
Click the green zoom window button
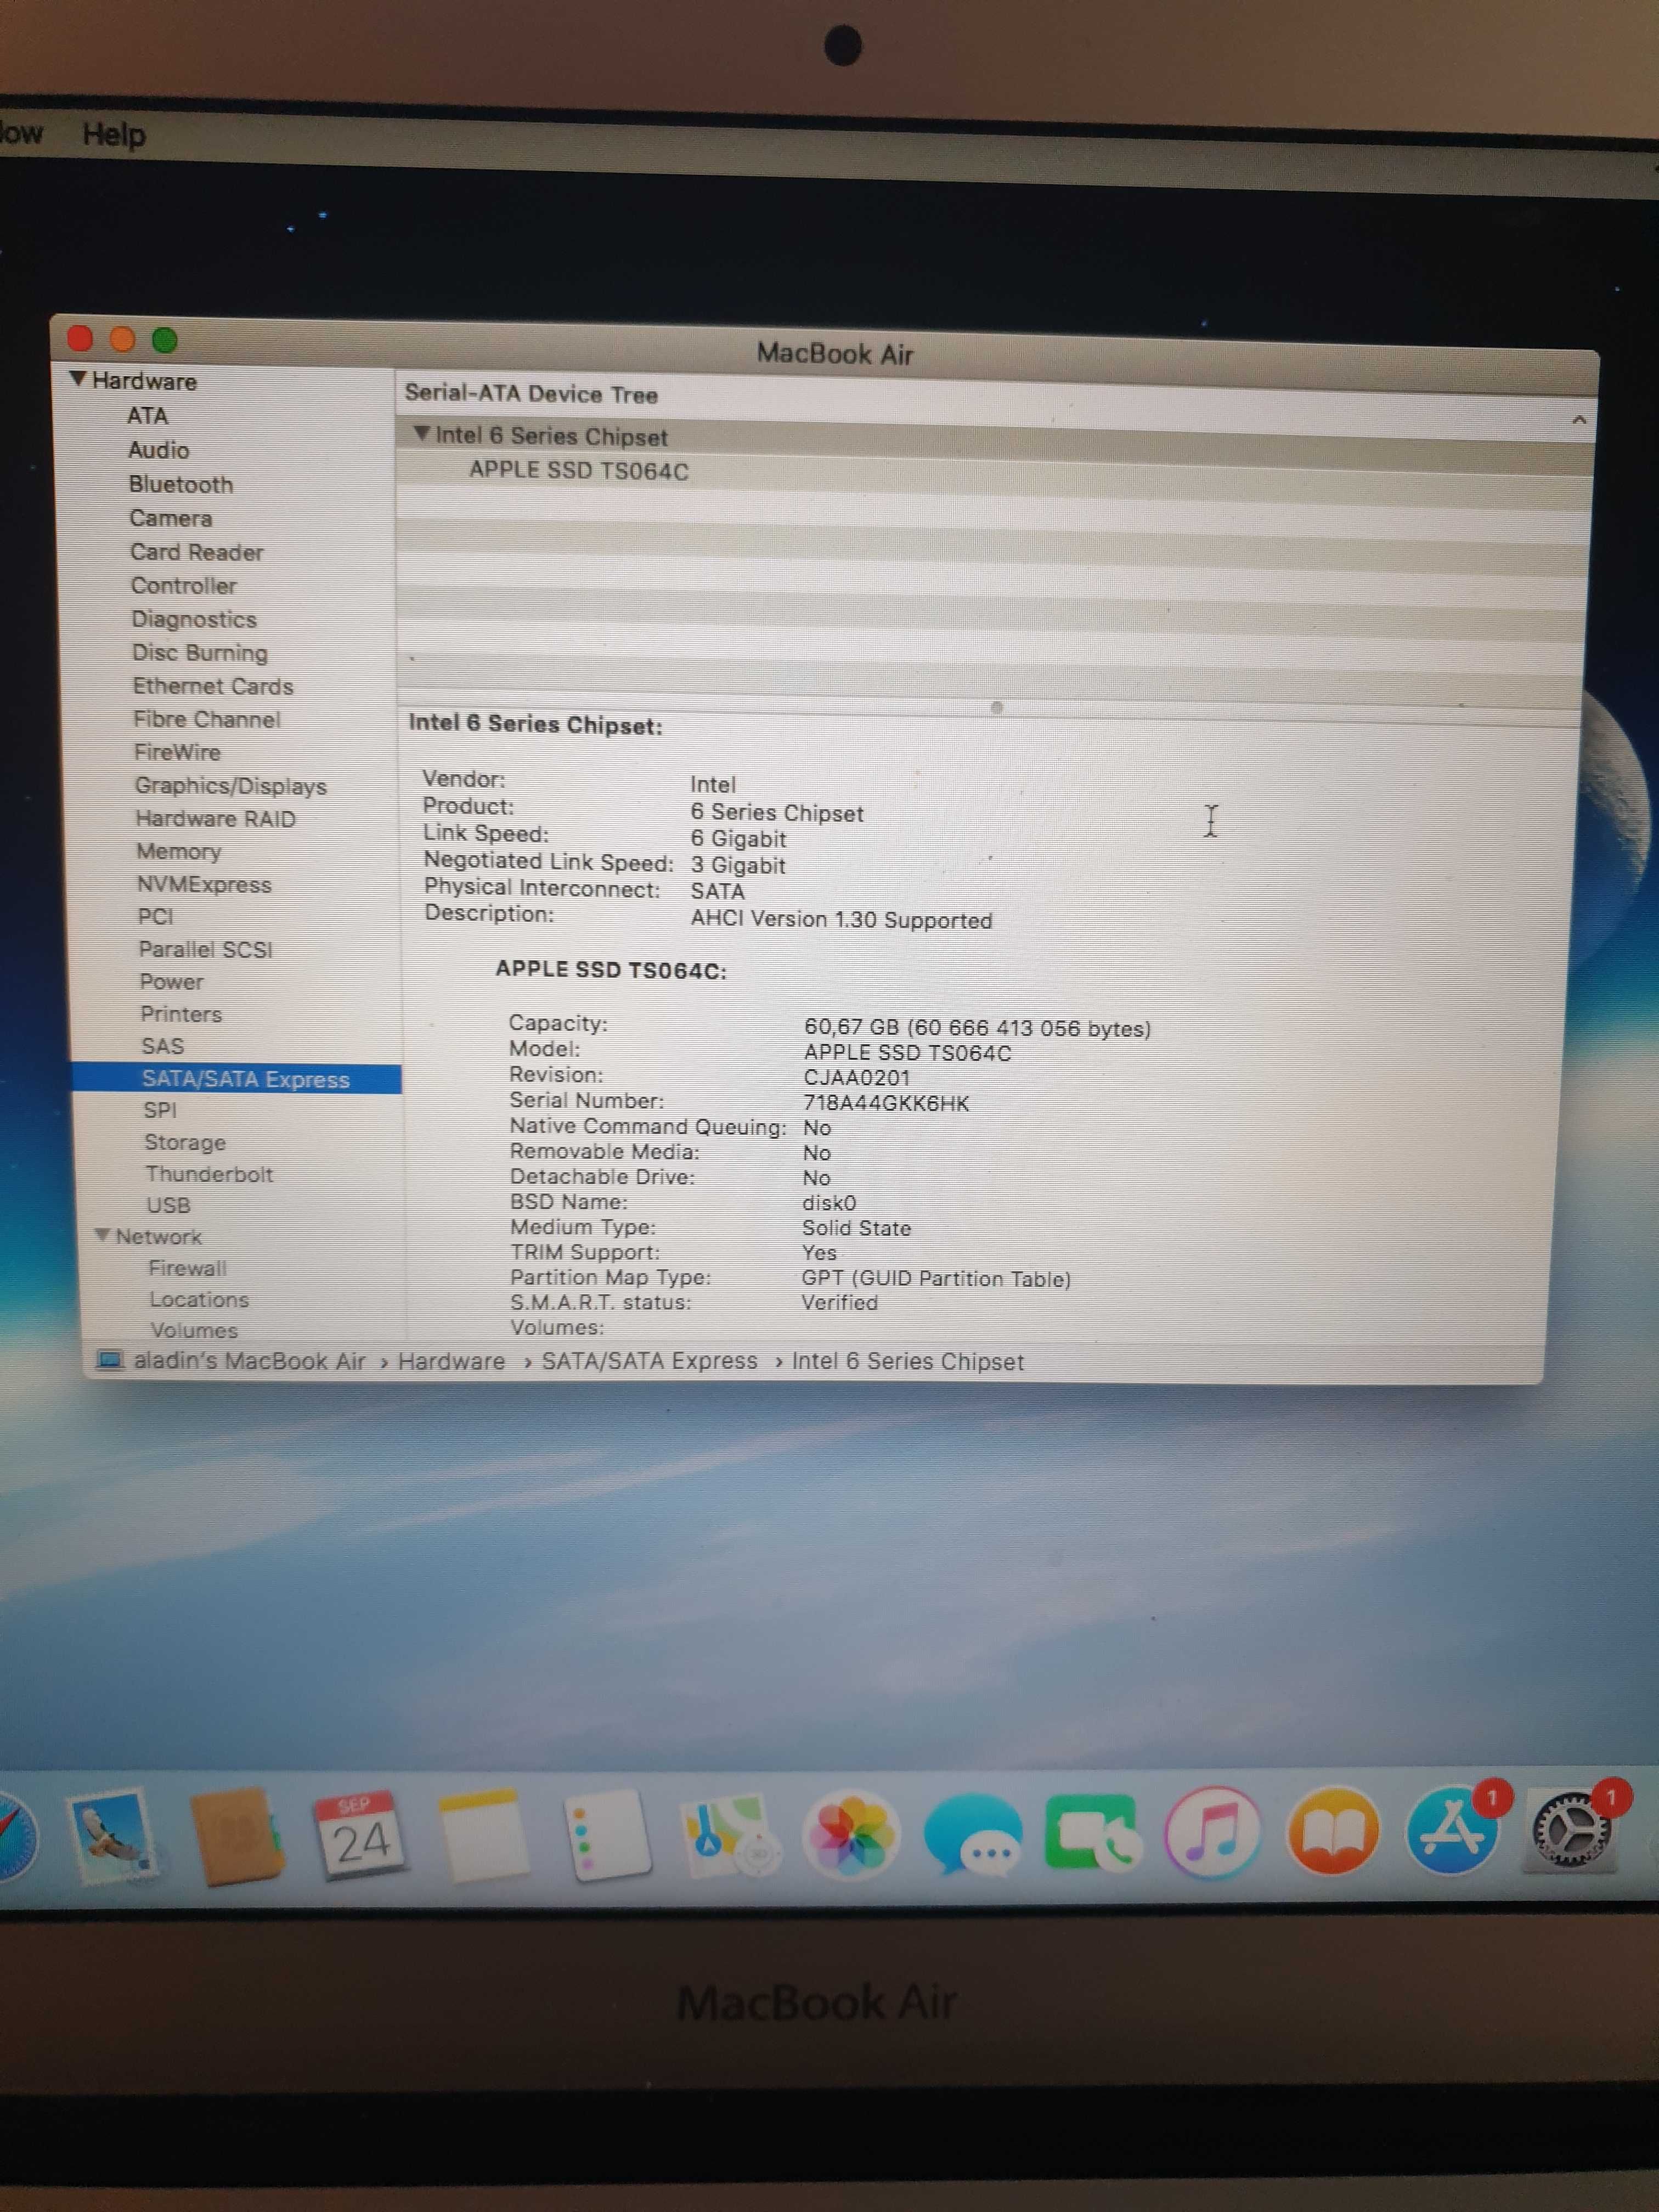point(165,340)
